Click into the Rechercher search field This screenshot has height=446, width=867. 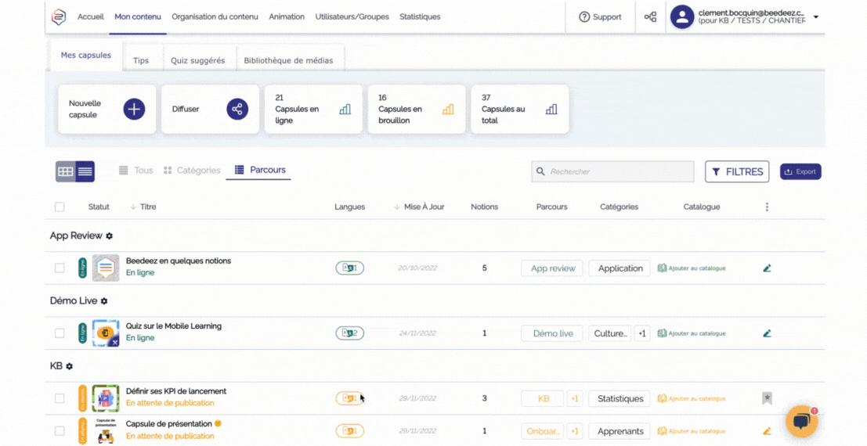pyautogui.click(x=619, y=171)
